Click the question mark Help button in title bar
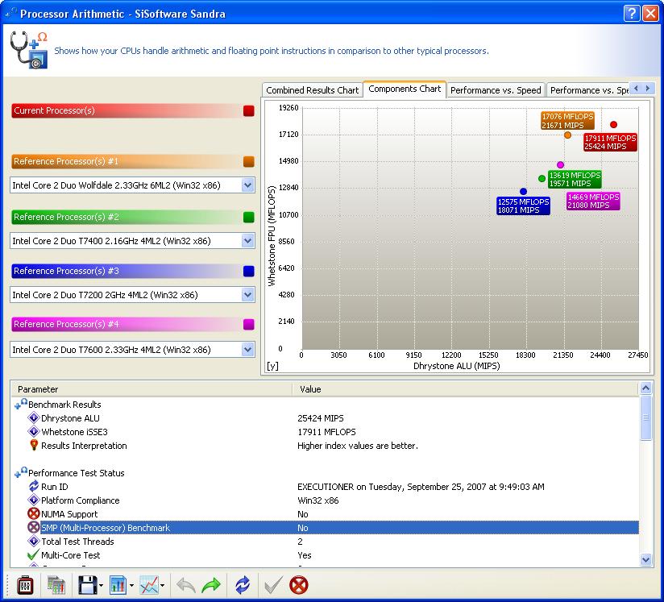Image resolution: width=664 pixels, height=602 pixels. tap(633, 14)
